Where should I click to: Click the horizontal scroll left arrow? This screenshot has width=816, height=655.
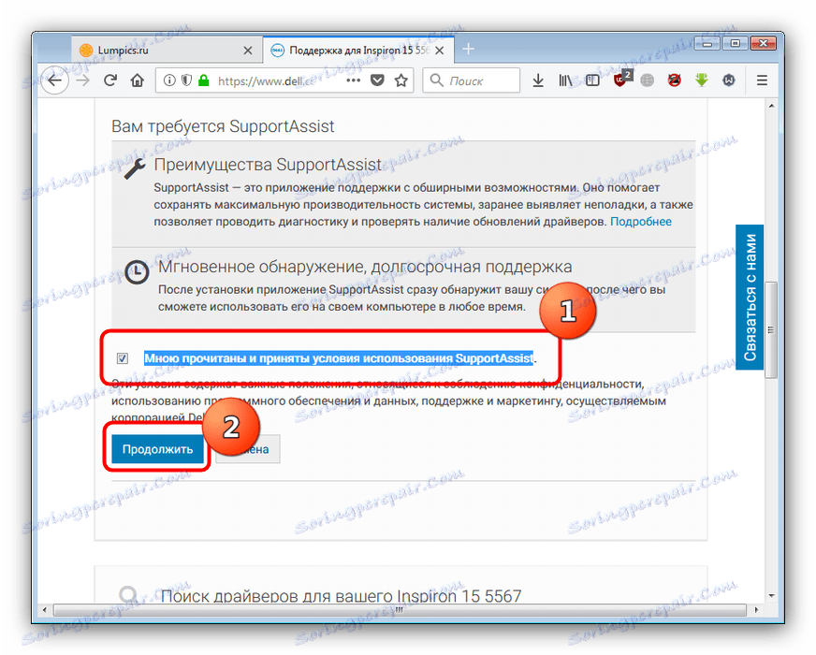[x=45, y=610]
